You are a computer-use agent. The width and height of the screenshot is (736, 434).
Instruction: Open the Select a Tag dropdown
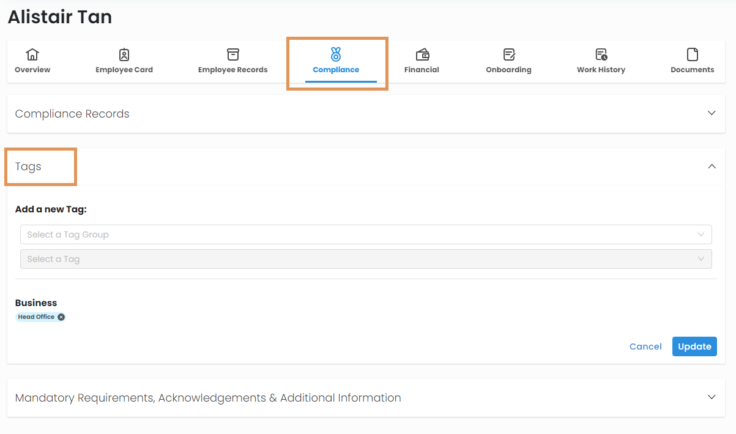[x=365, y=259]
